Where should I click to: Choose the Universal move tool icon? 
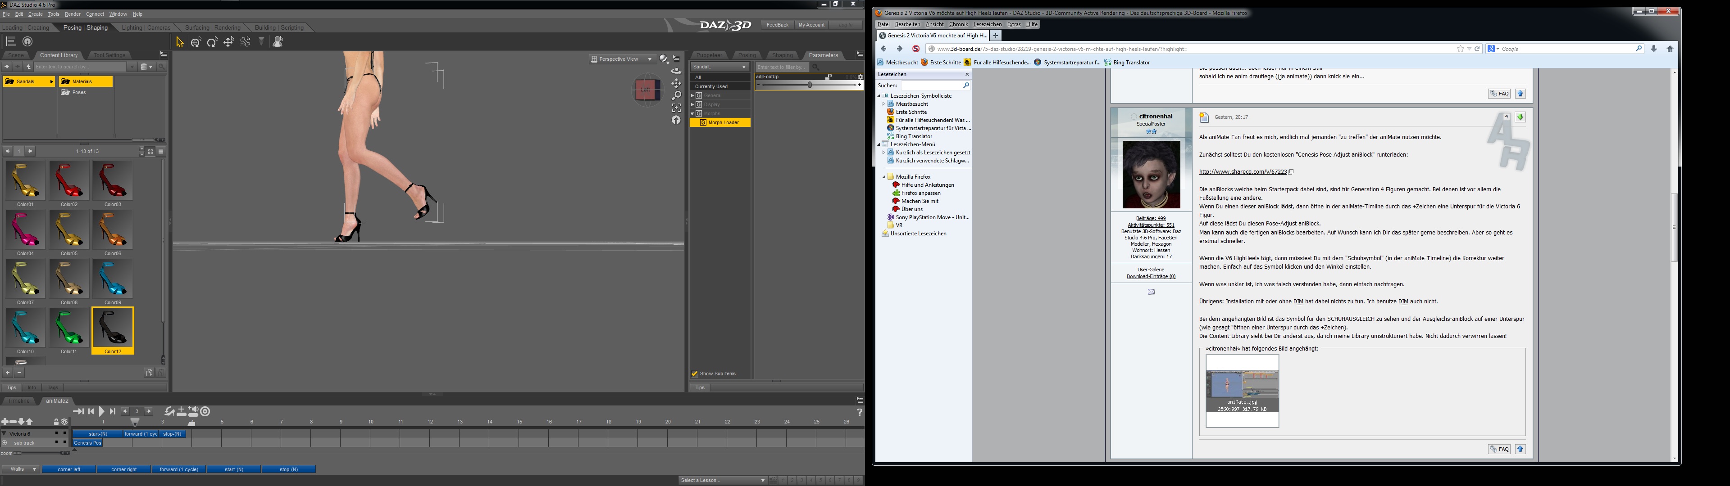(196, 42)
